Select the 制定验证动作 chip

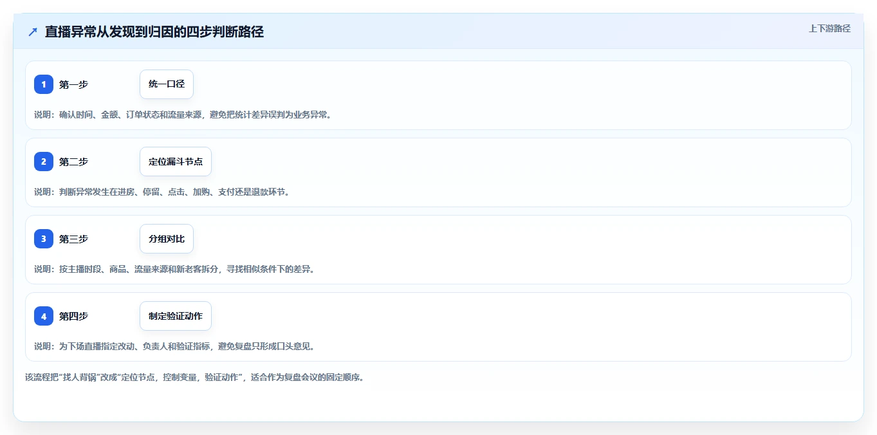coord(176,316)
